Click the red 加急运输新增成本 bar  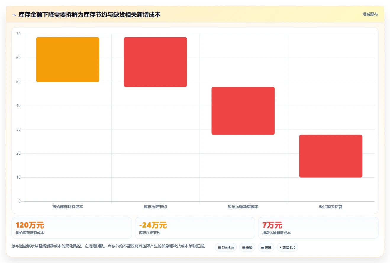pos(243,111)
